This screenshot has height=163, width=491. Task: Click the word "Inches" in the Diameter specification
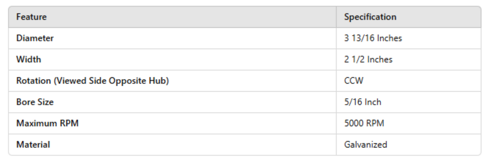389,38
